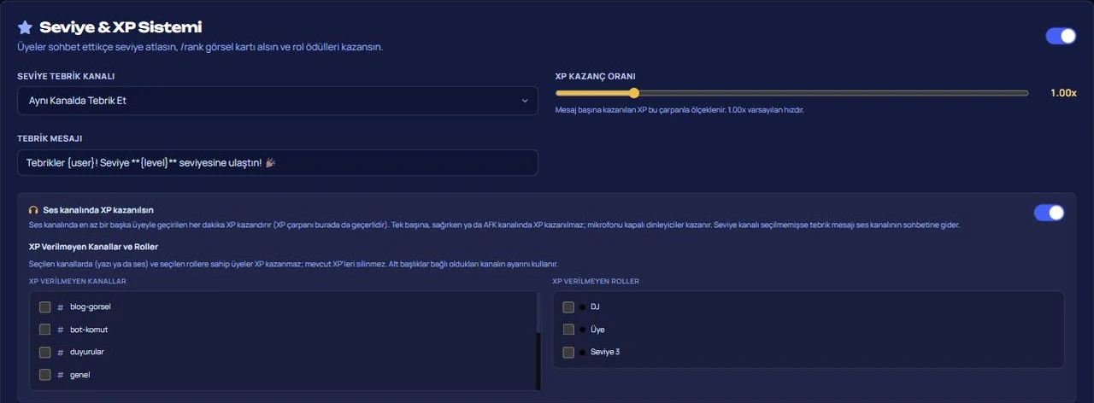This screenshot has width=1094, height=403.
Task: Click the Ses kanalında XP kazanılsın label
Action: (x=98, y=209)
